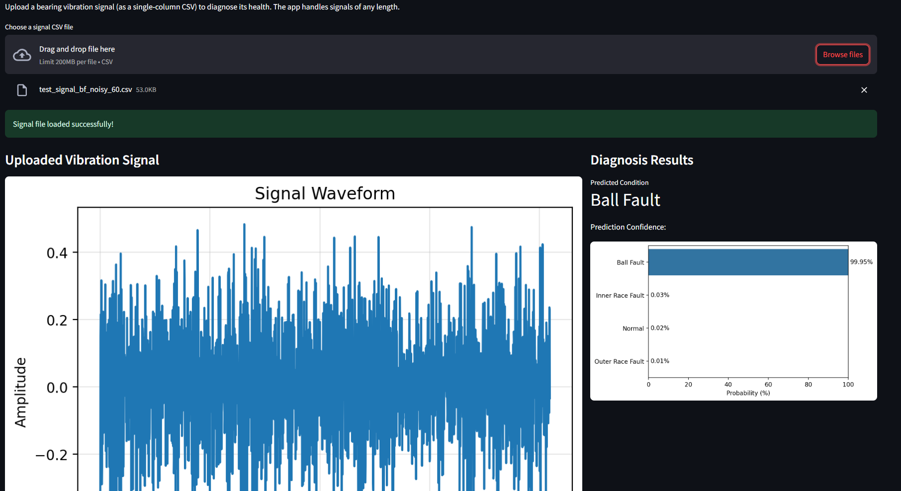The width and height of the screenshot is (901, 491).
Task: Click the Amplitude axis label
Action: pos(20,392)
